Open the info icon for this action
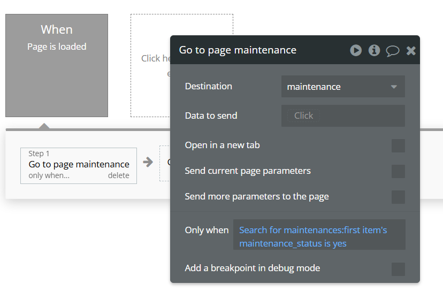This screenshot has width=443, height=307. [375, 50]
